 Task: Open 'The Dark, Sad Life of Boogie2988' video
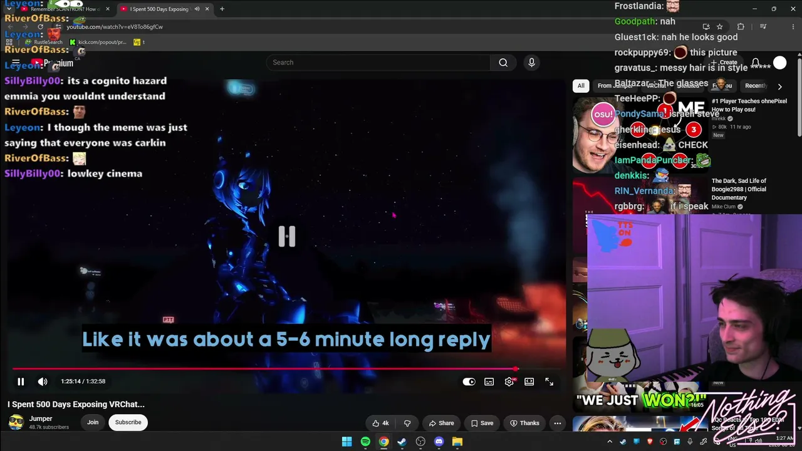click(x=739, y=189)
